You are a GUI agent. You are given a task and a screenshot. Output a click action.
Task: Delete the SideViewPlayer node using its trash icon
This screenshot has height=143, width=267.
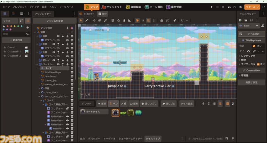(x=72, y=72)
